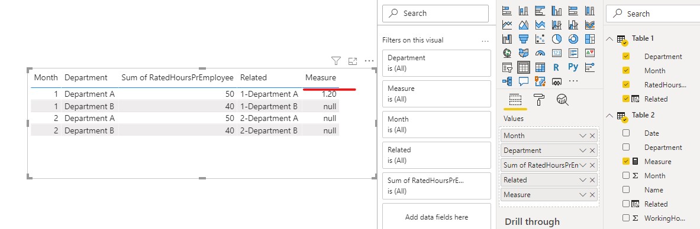
Task: Uncheck Measure in Table 2
Action: [x=625, y=161]
